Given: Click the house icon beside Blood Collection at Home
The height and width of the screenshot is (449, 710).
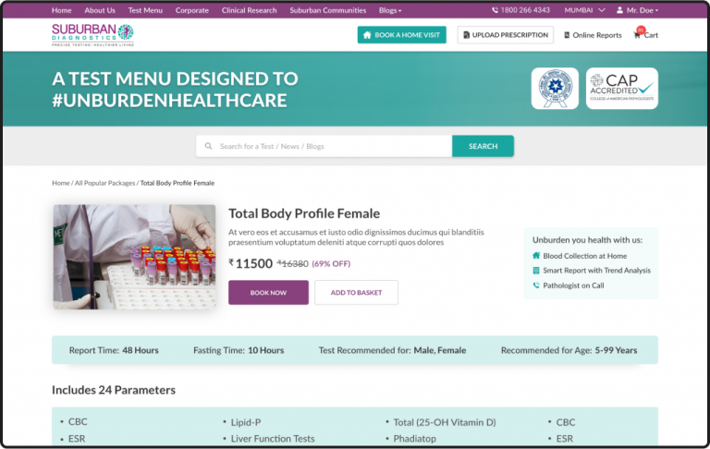Looking at the screenshot, I should click(x=536, y=256).
